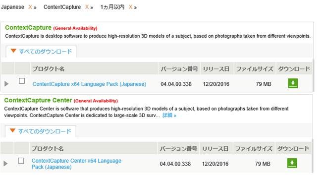Remove the Japanese filter with X
The width and height of the screenshot is (324, 183).
click(30, 7)
